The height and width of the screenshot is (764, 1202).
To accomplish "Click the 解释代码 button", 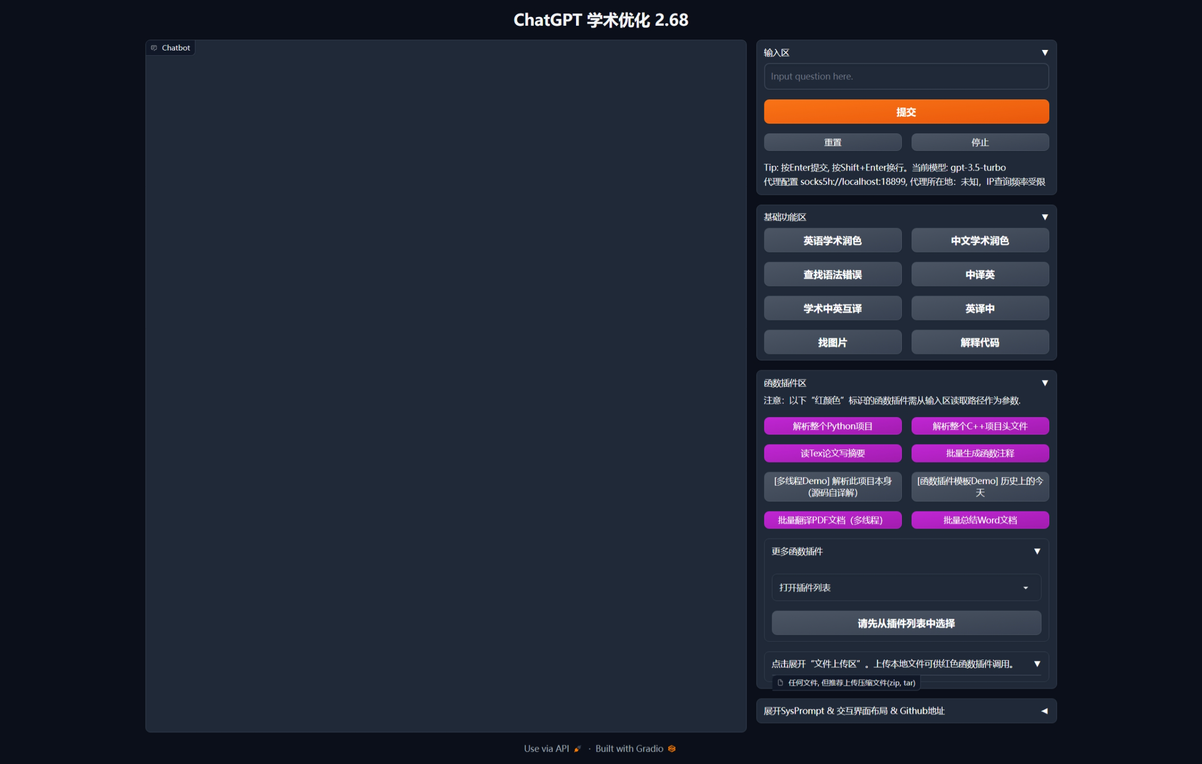I will pos(980,342).
